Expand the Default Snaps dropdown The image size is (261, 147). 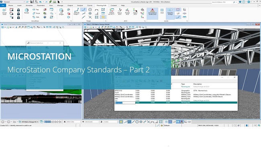point(77,12)
